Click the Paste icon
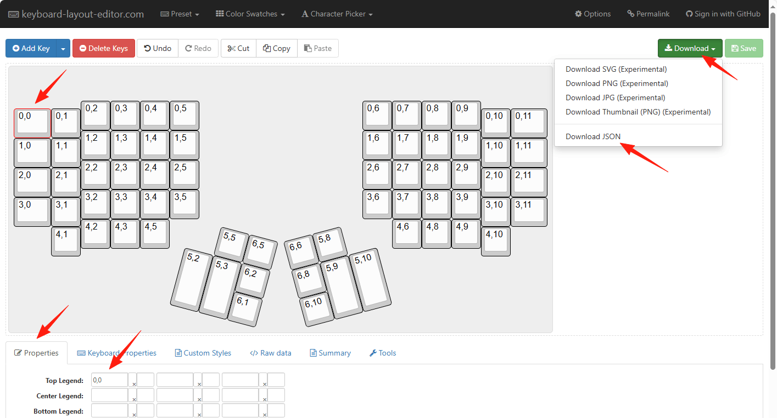The width and height of the screenshot is (777, 418). pos(308,48)
